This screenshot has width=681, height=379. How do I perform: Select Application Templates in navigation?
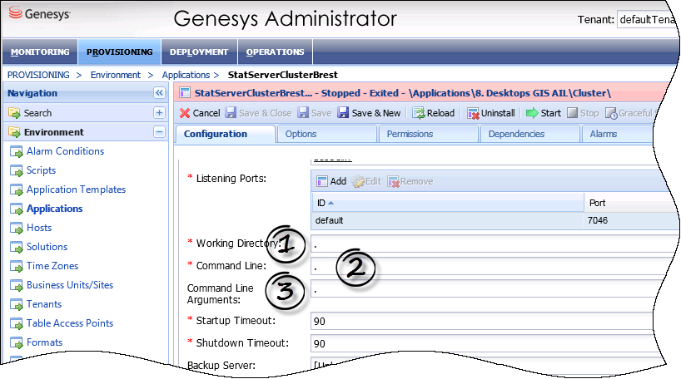76,189
